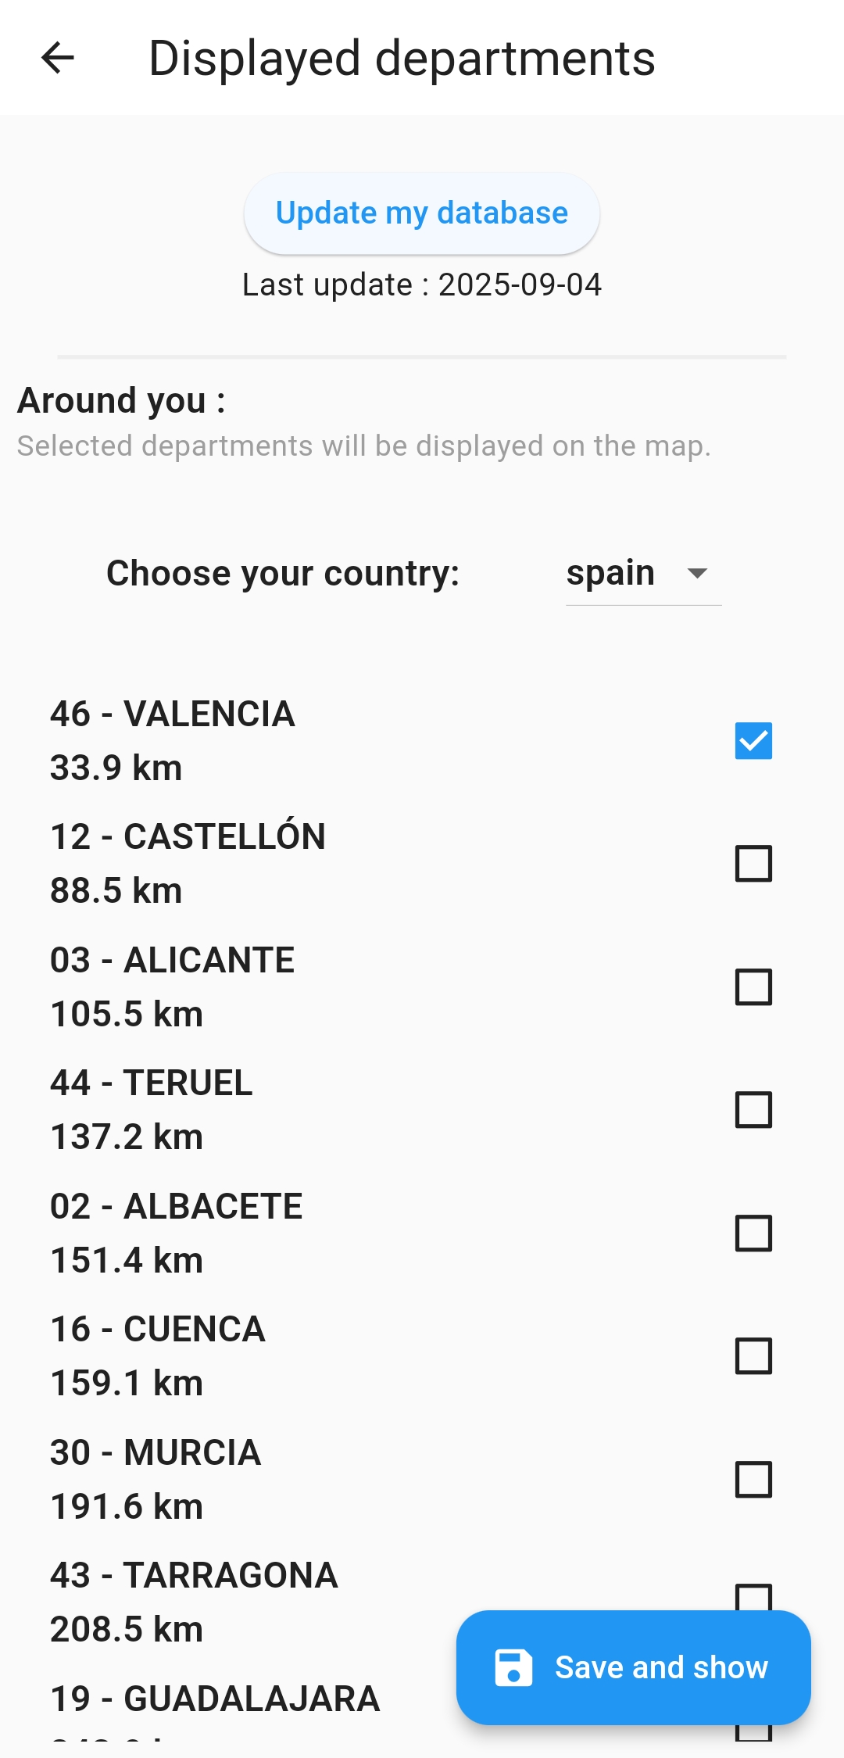Toggle the Murcia department checkbox
The height and width of the screenshot is (1758, 844).
tap(753, 1479)
